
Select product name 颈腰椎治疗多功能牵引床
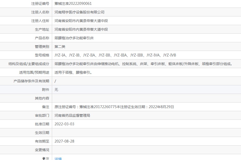coord(74,38)
